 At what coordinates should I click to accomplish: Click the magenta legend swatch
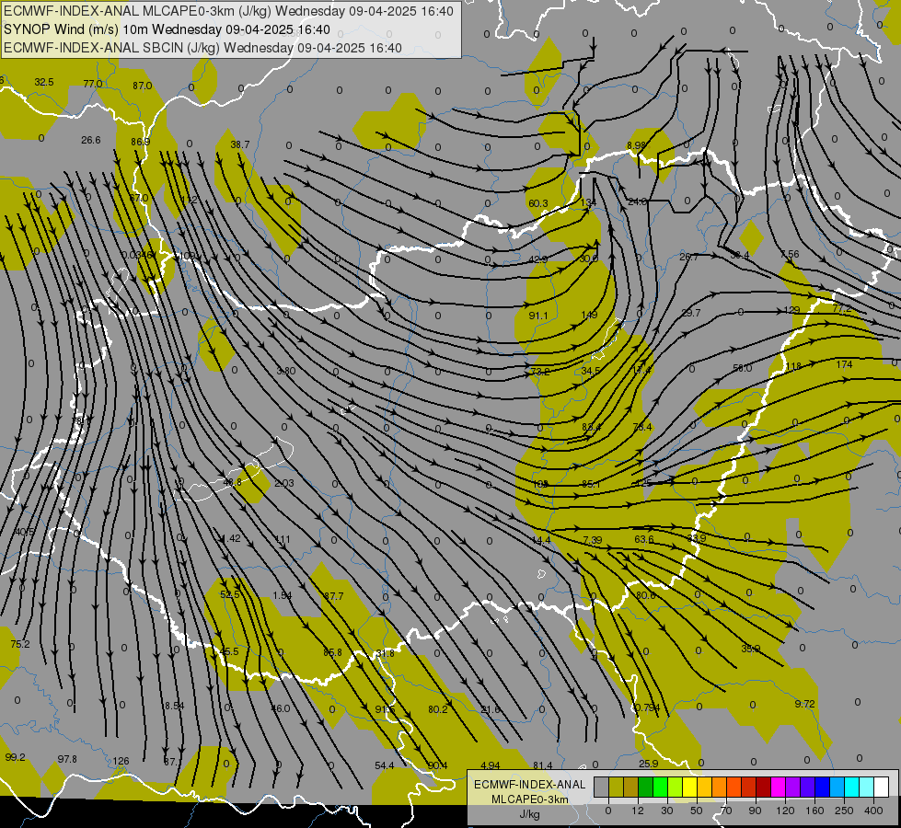pyautogui.click(x=778, y=788)
